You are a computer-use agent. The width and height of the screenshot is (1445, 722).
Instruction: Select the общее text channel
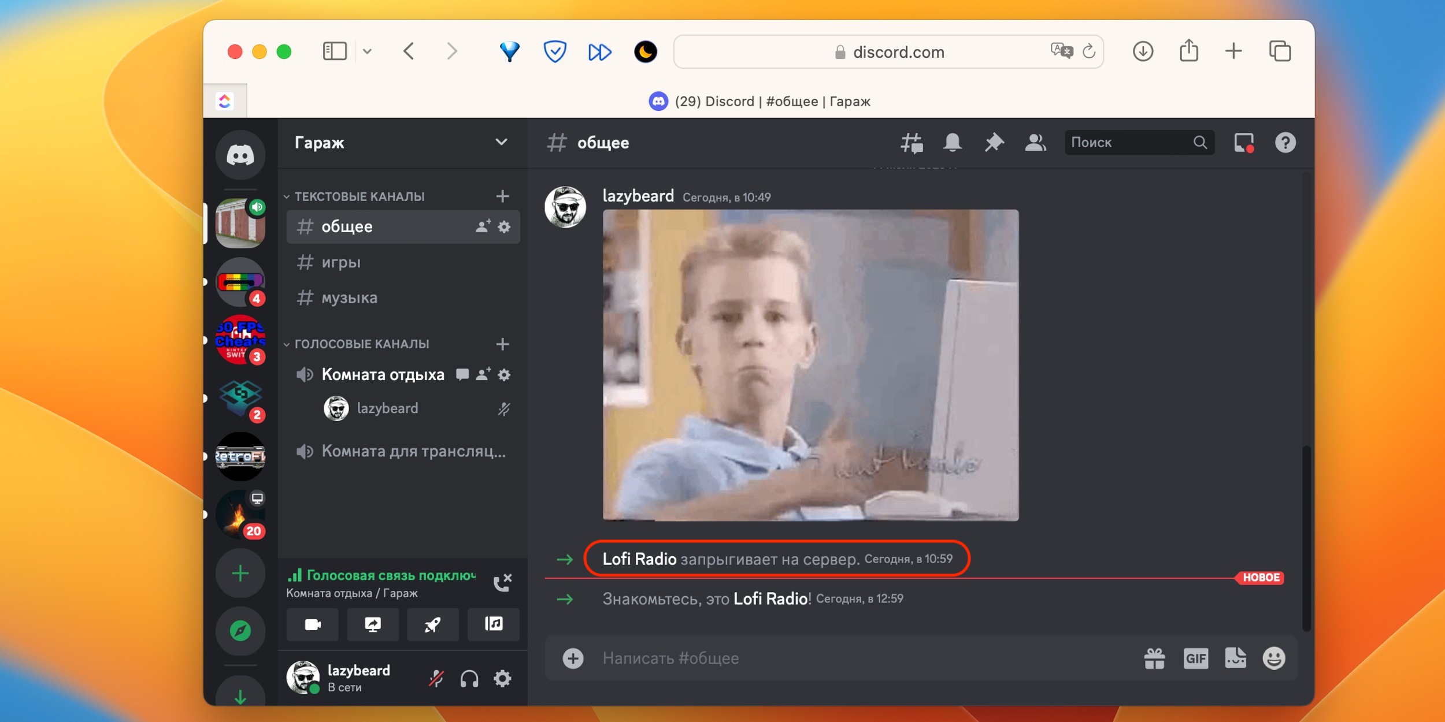coord(403,226)
